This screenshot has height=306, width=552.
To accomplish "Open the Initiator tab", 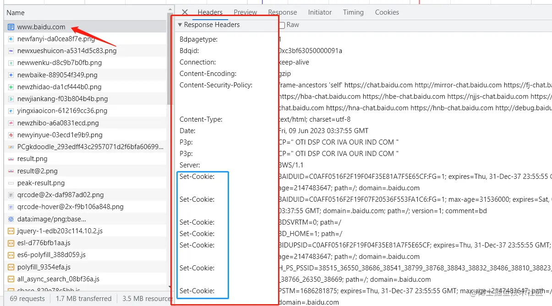I will 320,12.
